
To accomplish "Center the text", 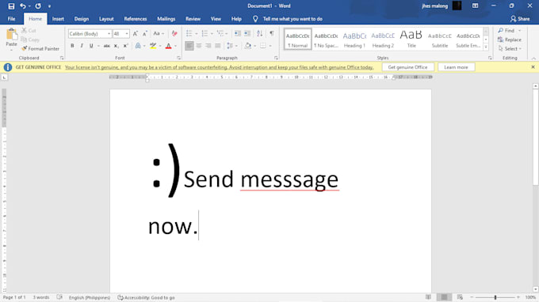I will pos(199,46).
